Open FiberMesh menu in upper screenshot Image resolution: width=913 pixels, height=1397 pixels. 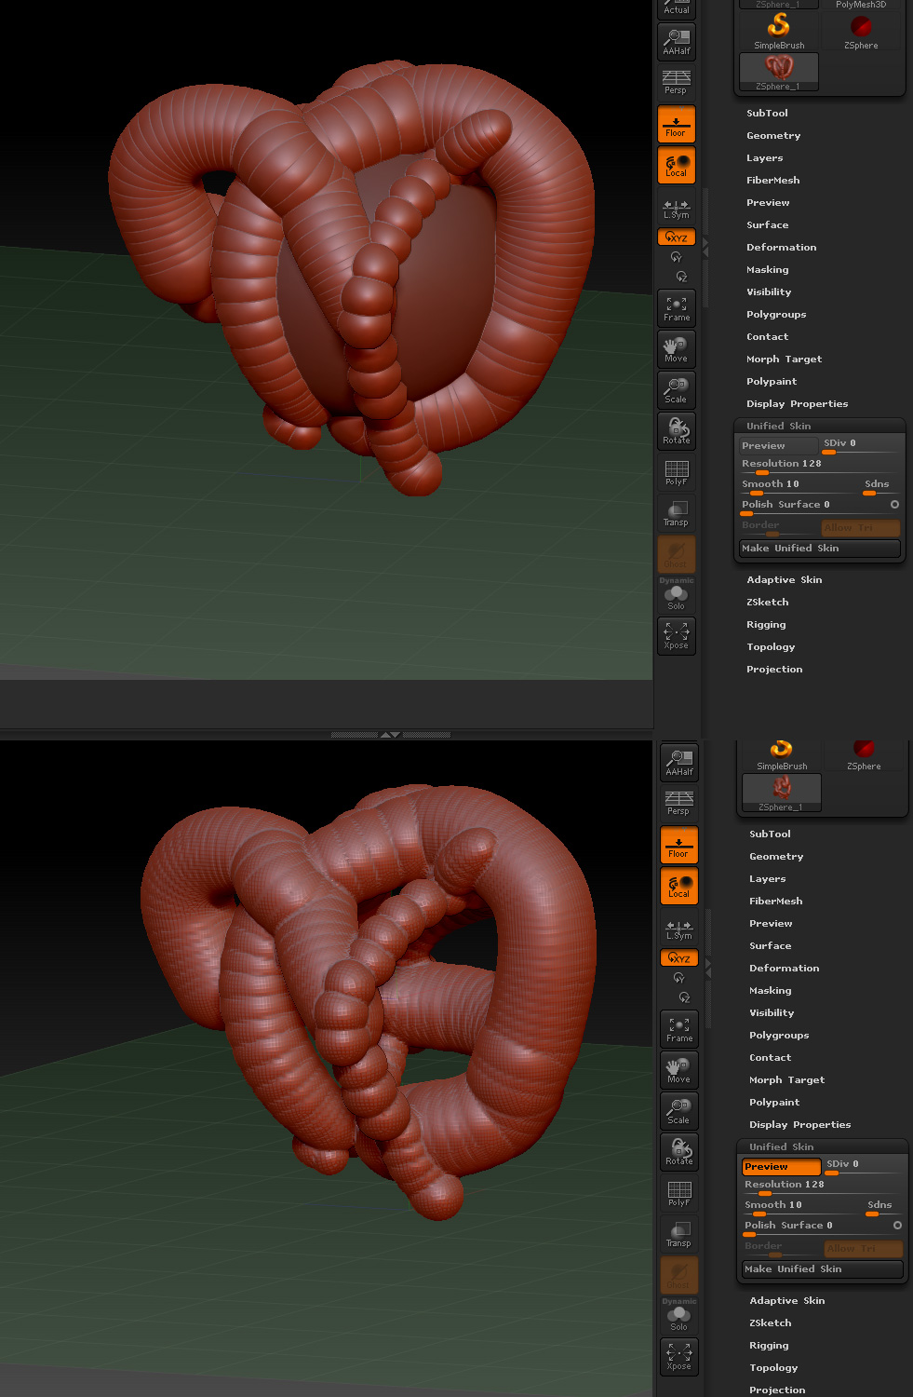pyautogui.click(x=773, y=181)
